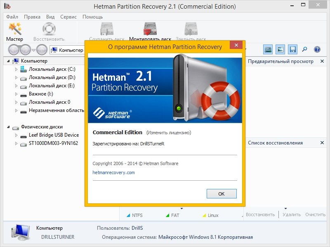Click the drive view icon in toolbar
Image resolution: width=330 pixels, height=247 pixels.
pos(268,49)
